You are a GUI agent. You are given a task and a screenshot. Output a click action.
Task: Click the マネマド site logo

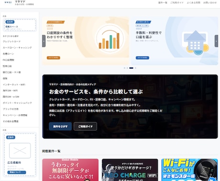(8, 2)
